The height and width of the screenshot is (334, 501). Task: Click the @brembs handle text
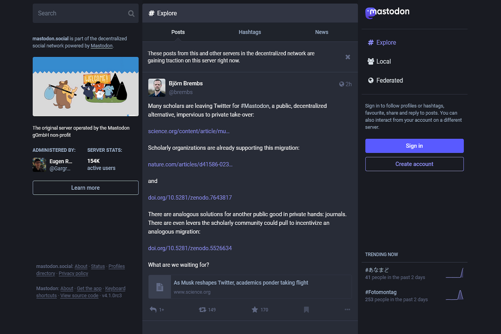click(x=181, y=92)
